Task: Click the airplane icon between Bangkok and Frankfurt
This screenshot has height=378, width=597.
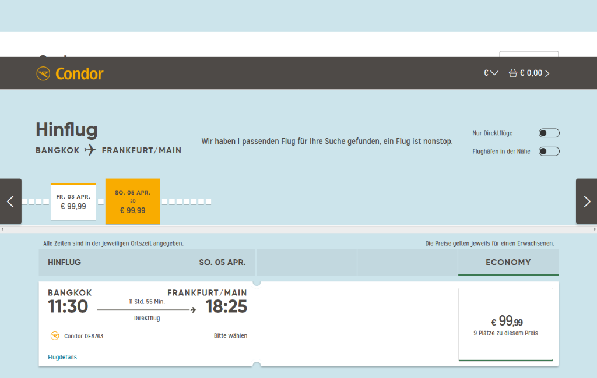Action: 90,150
